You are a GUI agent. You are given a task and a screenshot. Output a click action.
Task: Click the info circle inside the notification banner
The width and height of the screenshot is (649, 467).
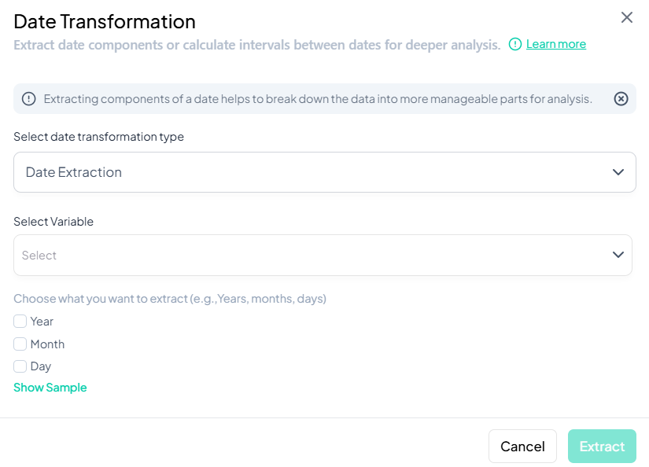coord(29,99)
